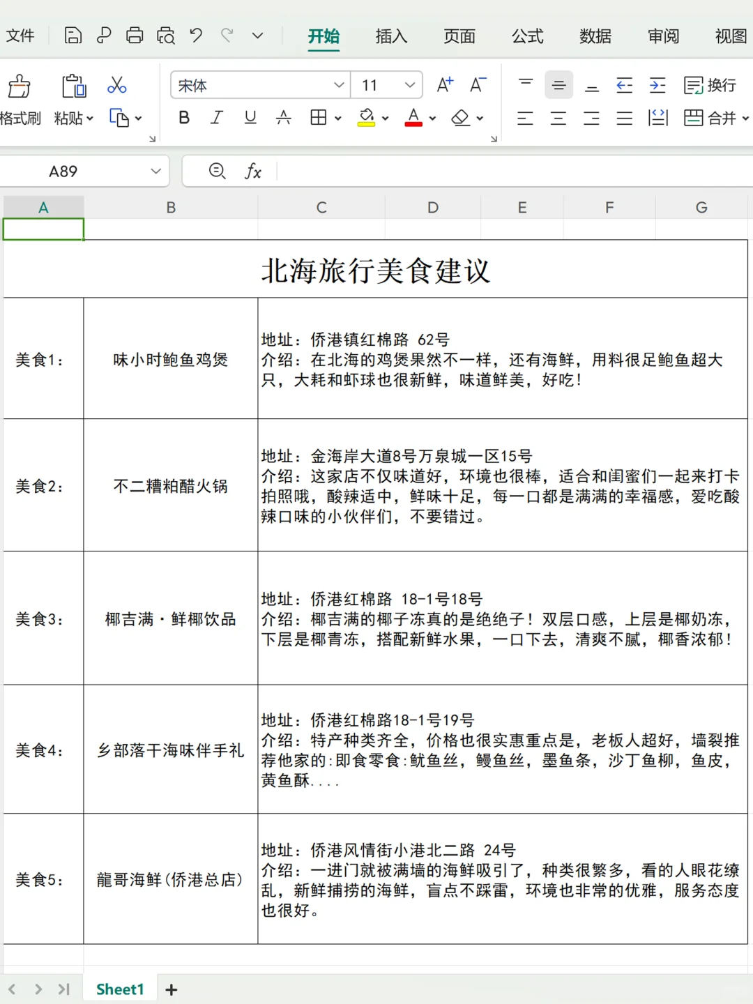This screenshot has height=1004, width=753.
Task: Toggle Italic formatting
Action: coord(217,118)
